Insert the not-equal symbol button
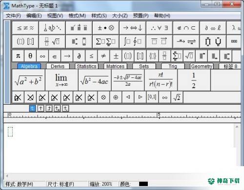Viewport: 244px width, 190px height. (103, 56)
